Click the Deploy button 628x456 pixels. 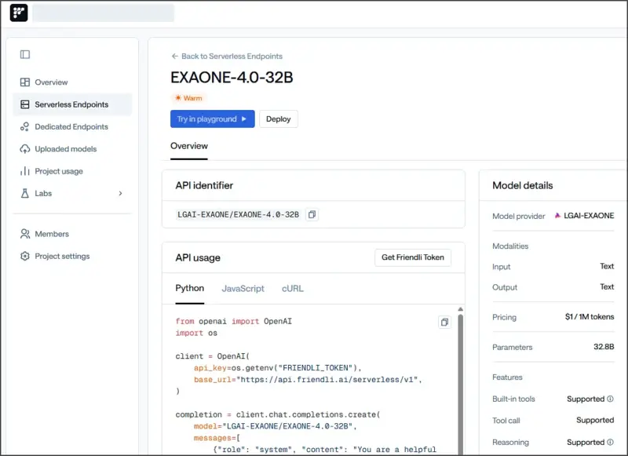pos(279,119)
